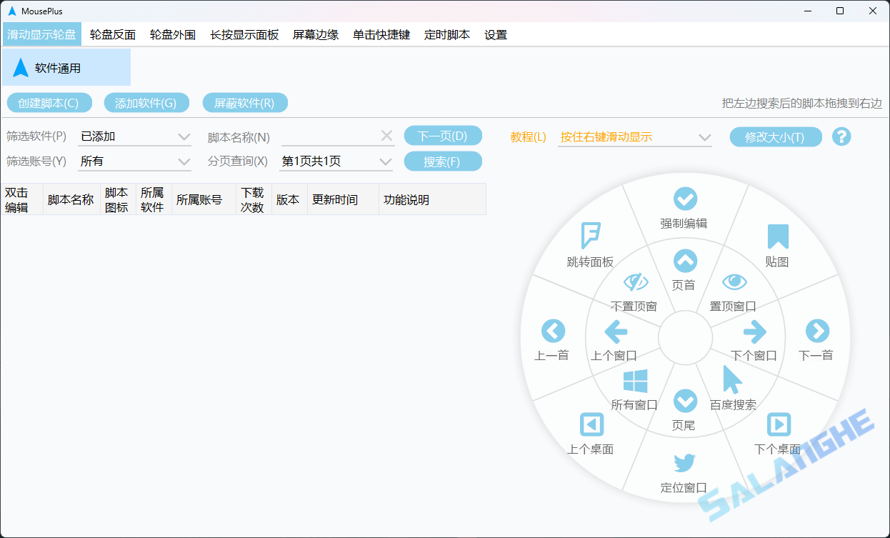Activate 定位窗口 bird icon
The width and height of the screenshot is (890, 538).
coord(684,462)
